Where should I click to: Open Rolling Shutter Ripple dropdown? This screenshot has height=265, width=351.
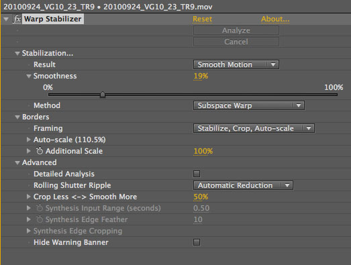click(243, 185)
